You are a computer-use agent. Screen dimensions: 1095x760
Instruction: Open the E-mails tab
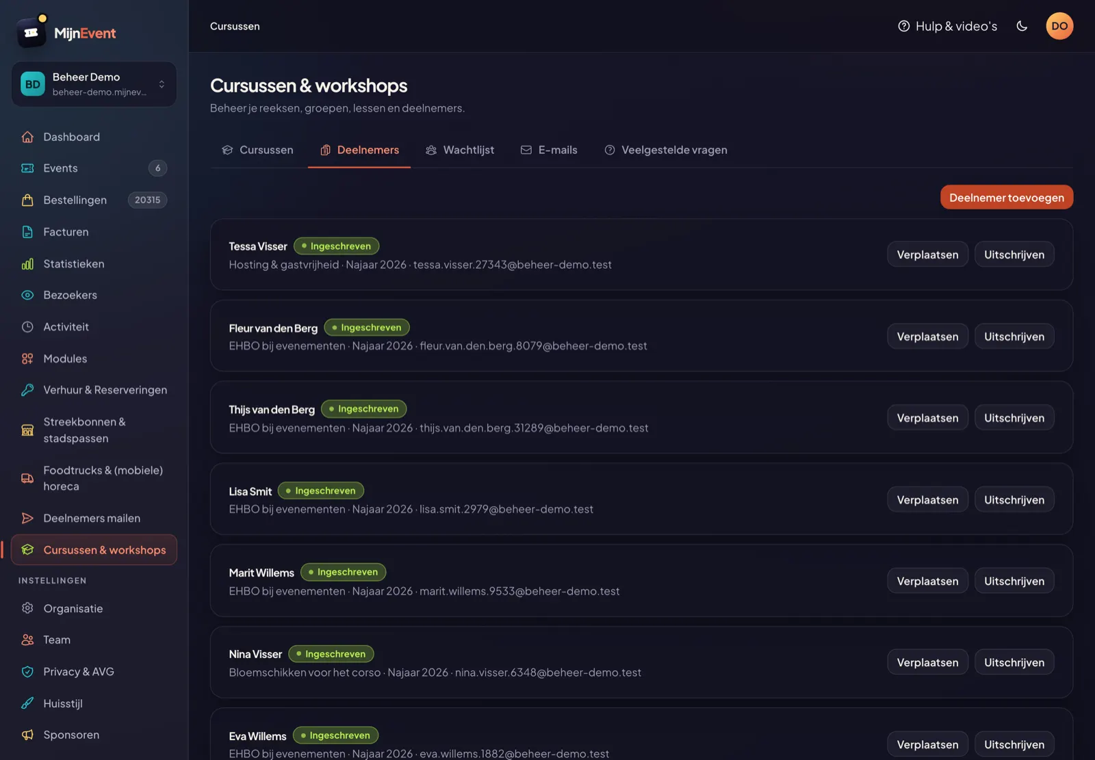[549, 150]
